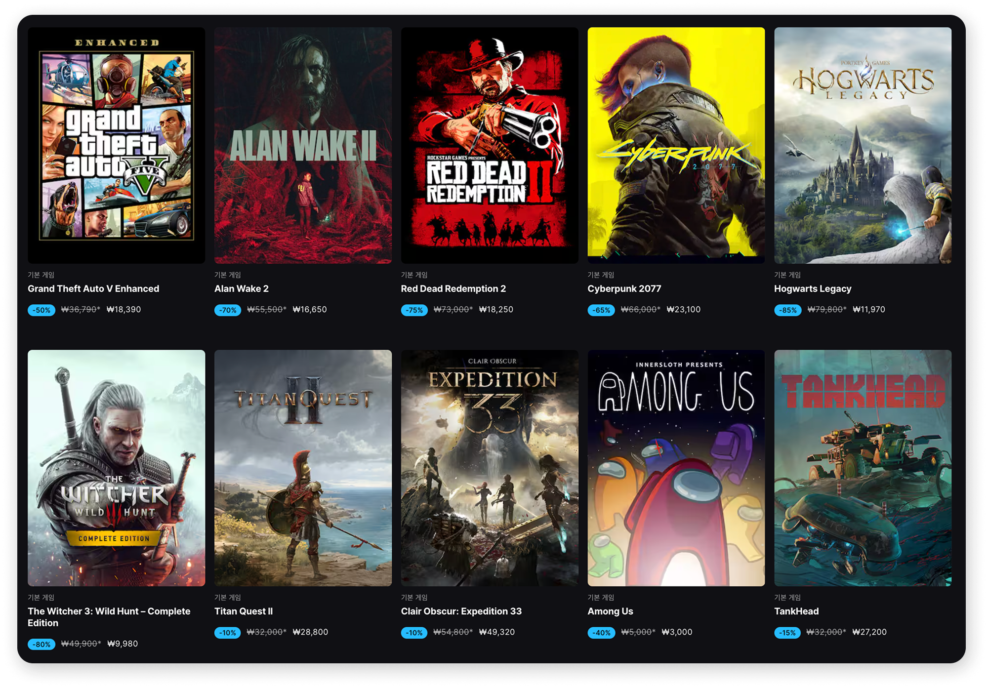Open the Alan Wake II cover image

click(303, 145)
